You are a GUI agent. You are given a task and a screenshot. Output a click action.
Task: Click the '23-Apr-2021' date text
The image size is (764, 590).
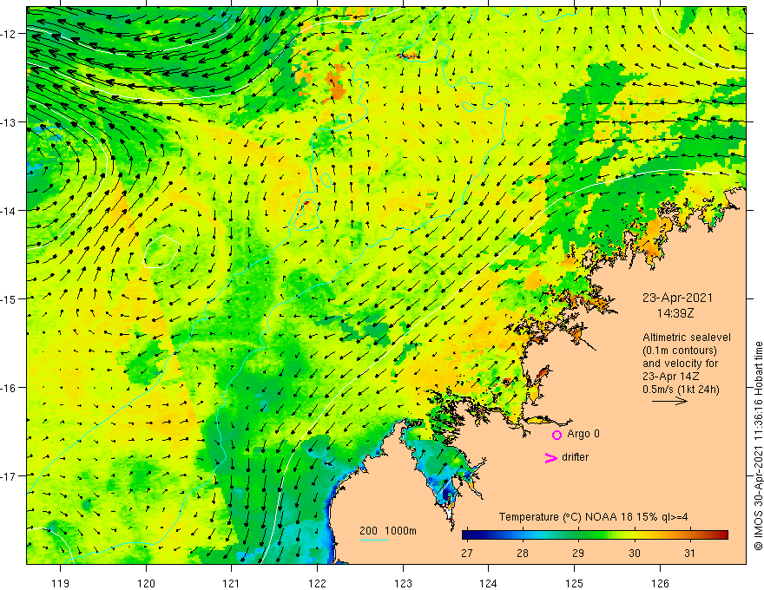pyautogui.click(x=677, y=298)
